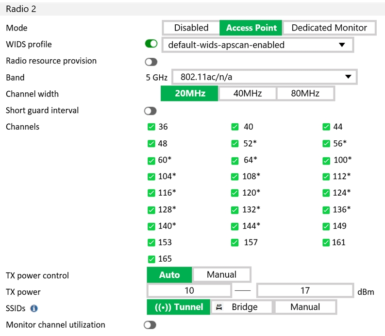Screen dimensions: 385x336
Task: Click the maximum TX power field
Action: [305, 291]
